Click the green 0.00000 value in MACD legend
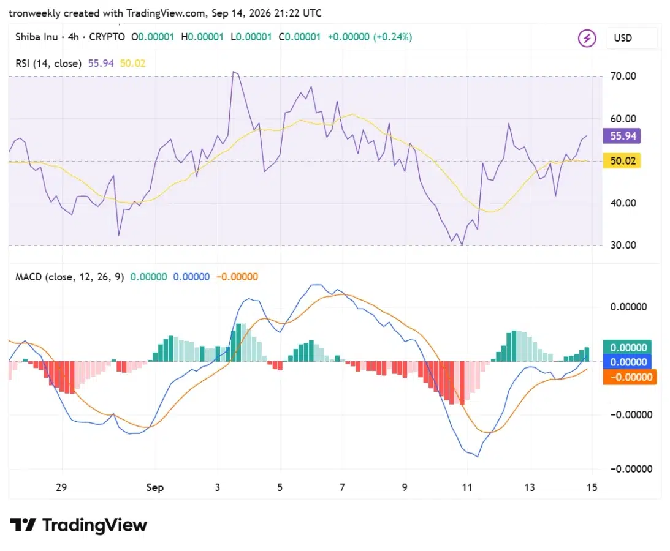The image size is (670, 551). [x=148, y=277]
